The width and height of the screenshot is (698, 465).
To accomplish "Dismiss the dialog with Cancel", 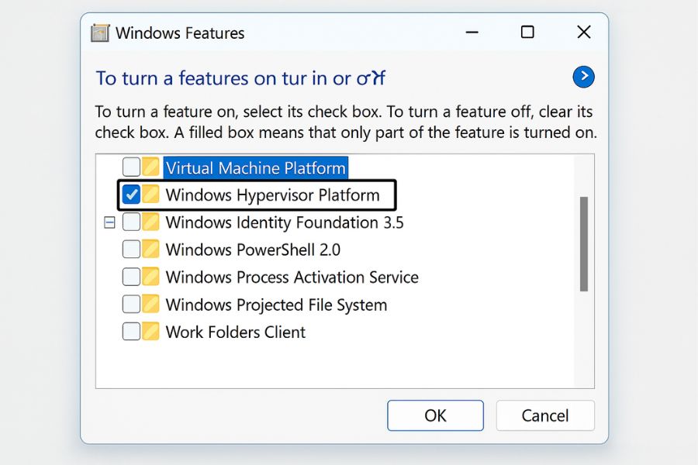I will 545,415.
